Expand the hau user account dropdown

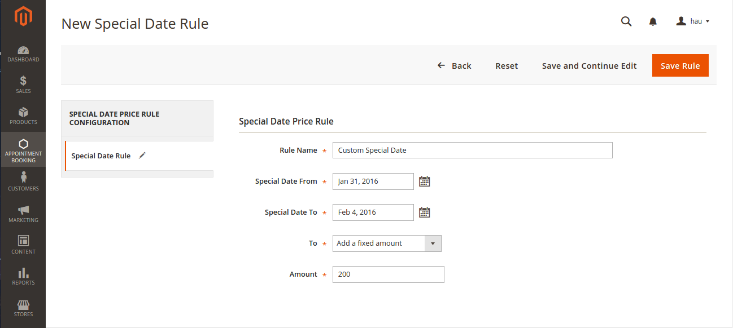point(692,21)
